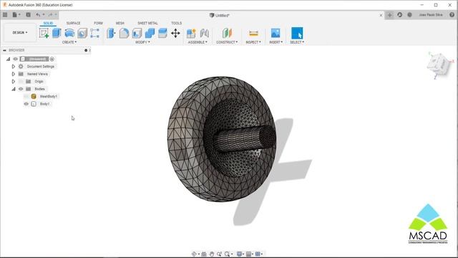
Task: Collapse the Bodies node
Action: [x=14, y=89]
